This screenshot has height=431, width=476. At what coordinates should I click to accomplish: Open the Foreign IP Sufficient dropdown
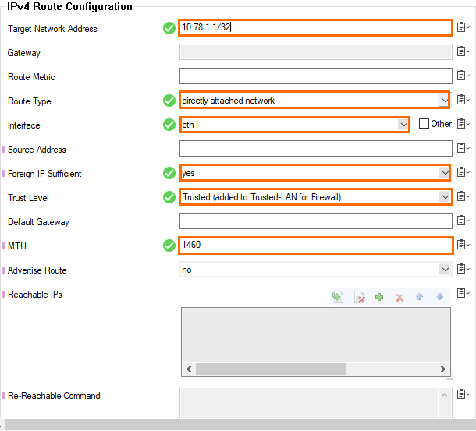[x=445, y=173]
